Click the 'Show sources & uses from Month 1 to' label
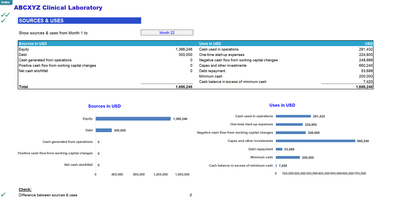This screenshot has height=200, width=401. coord(53,33)
